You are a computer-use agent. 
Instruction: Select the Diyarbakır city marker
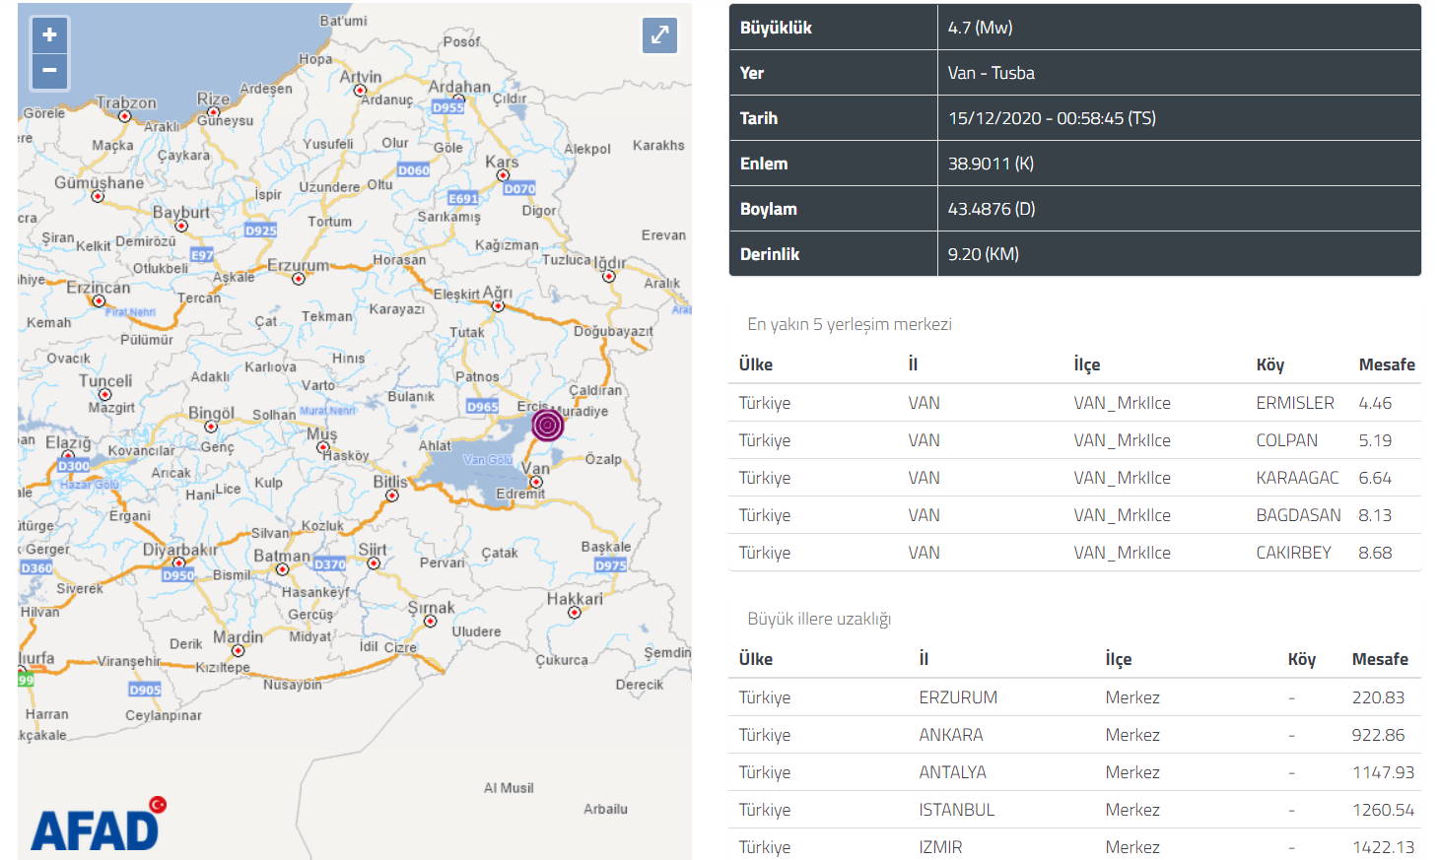pos(178,562)
